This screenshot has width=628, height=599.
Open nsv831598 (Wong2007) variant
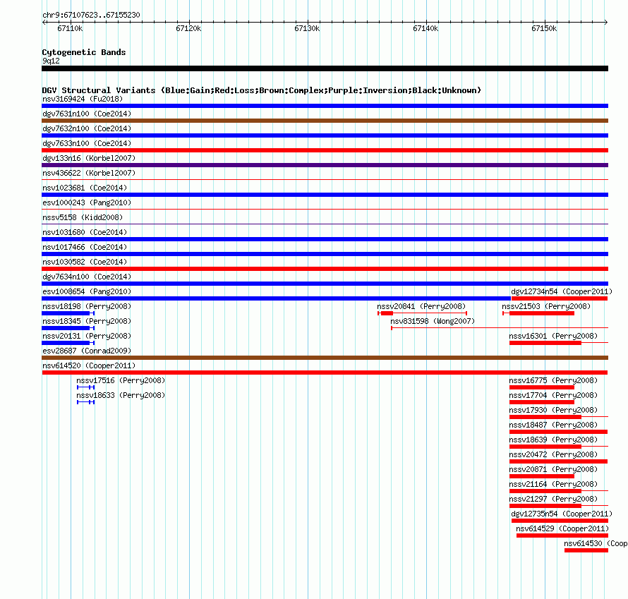(x=433, y=321)
